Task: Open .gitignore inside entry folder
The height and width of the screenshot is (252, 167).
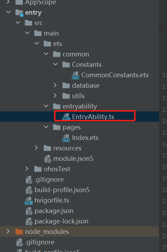Action: [49, 180]
